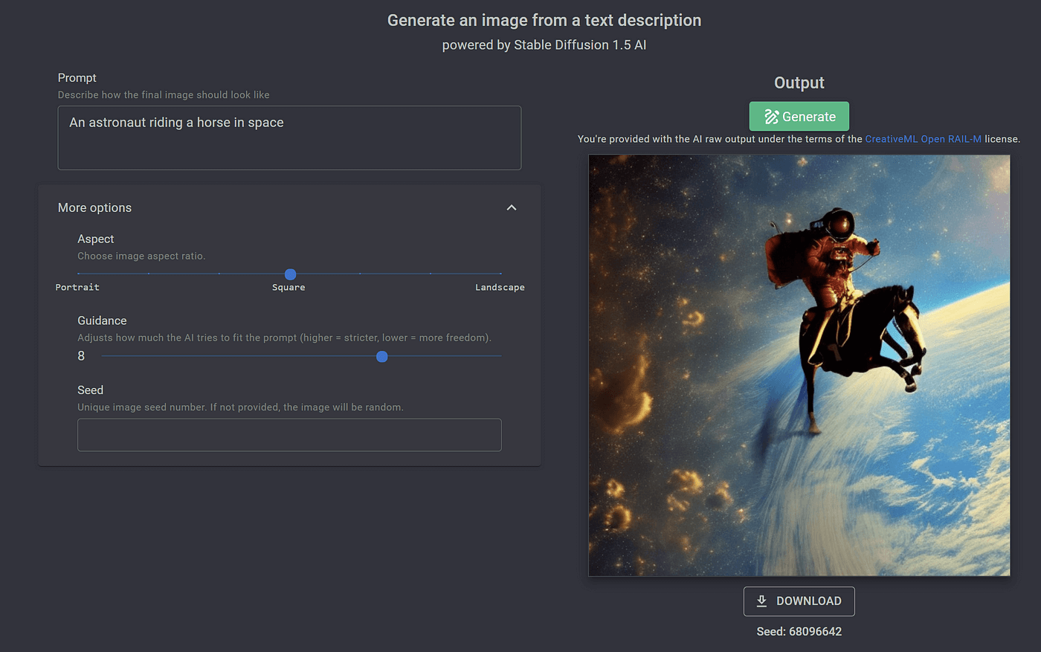Image resolution: width=1041 pixels, height=652 pixels.
Task: Click the Output heading
Action: click(799, 83)
